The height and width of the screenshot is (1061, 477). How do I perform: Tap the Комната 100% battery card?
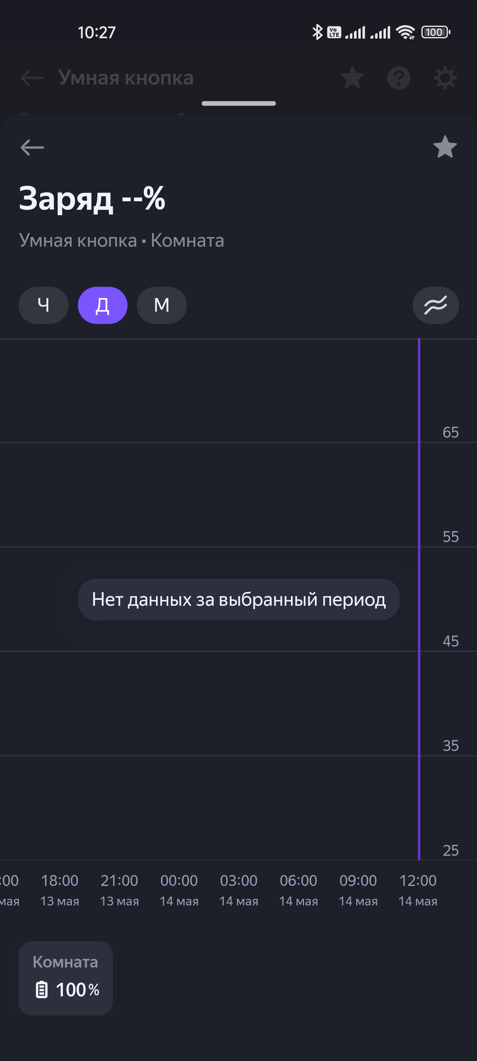pyautogui.click(x=66, y=978)
